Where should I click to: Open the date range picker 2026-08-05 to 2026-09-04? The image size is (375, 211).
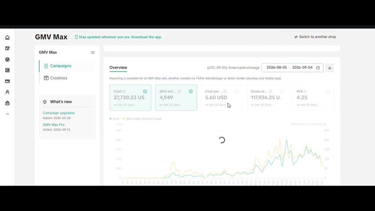tap(292, 67)
